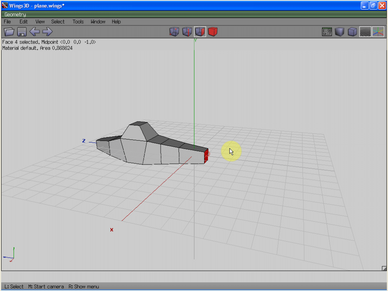Toggle orthographic or perspective view cube
388x291 pixels.
pyautogui.click(x=352, y=32)
